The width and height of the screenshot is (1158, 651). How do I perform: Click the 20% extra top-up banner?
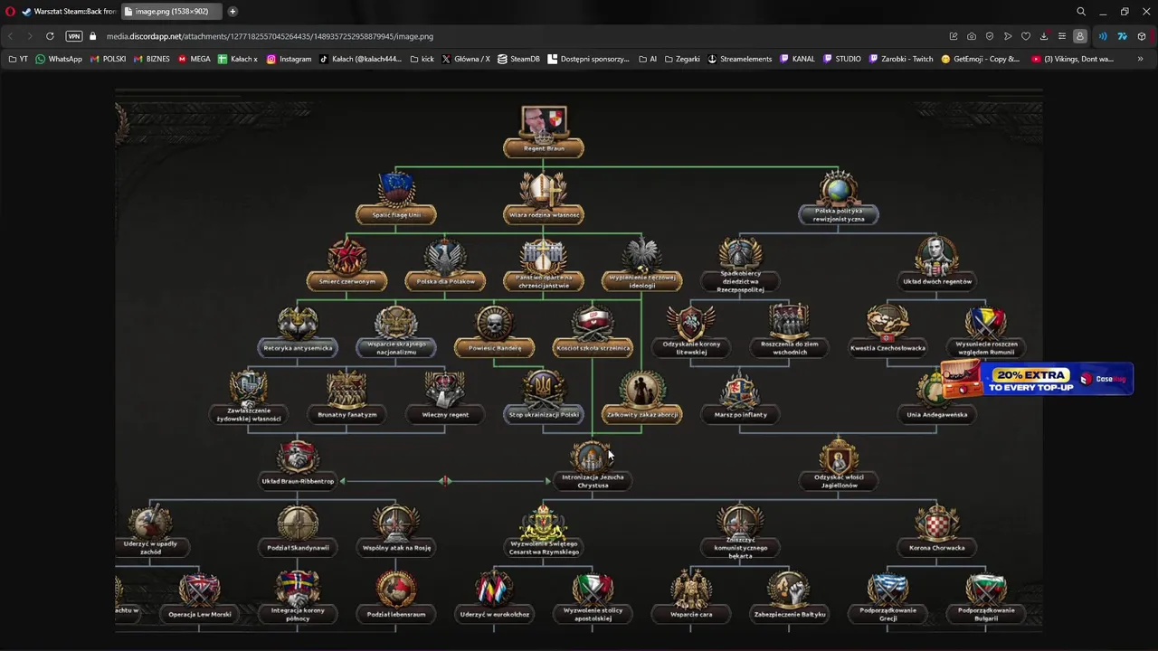(x=1038, y=380)
